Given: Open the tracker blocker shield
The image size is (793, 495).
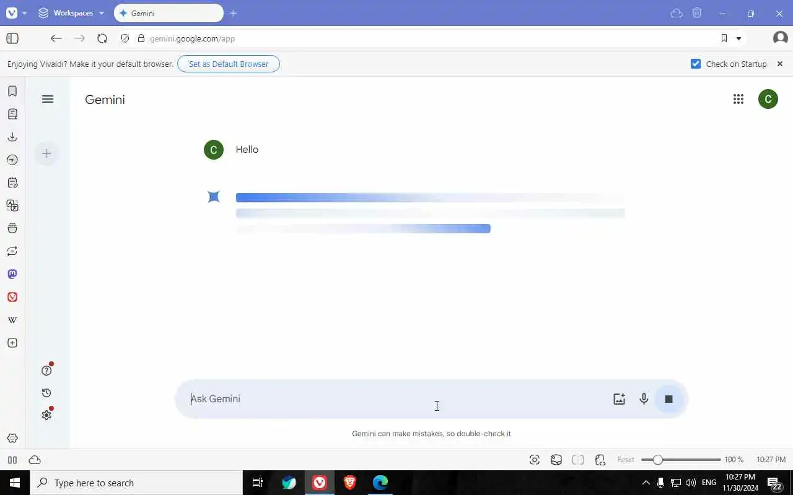Looking at the screenshot, I should point(125,38).
